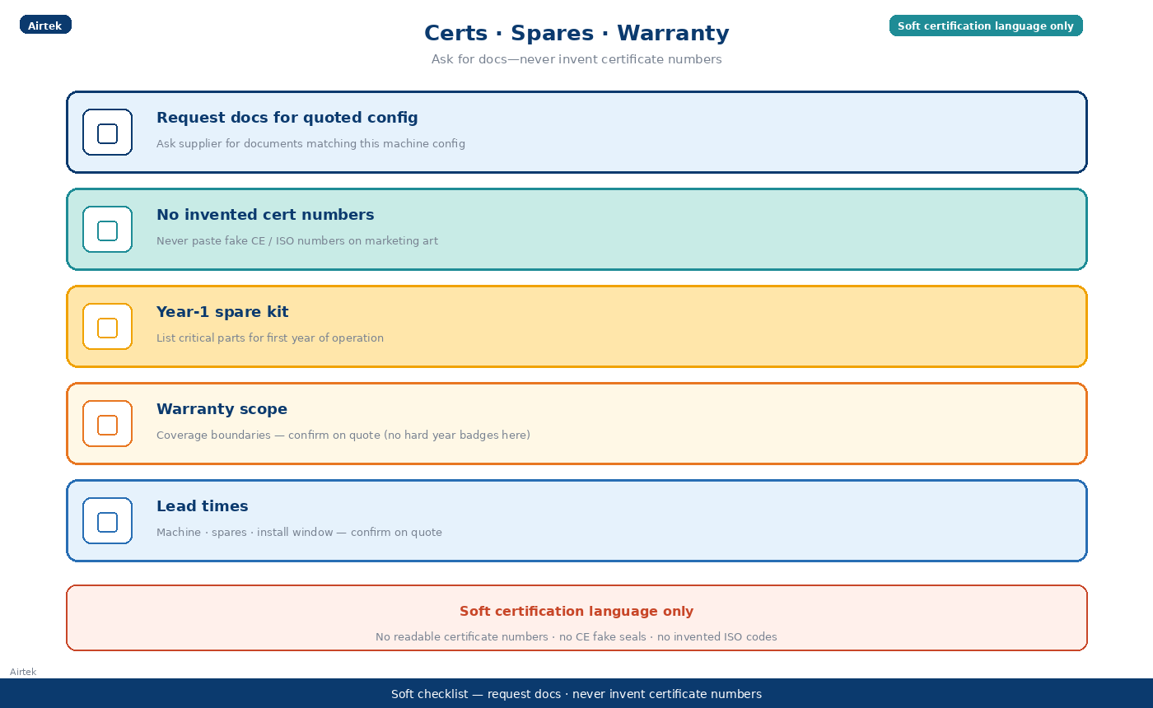Click the 'Ask for docs—never invent certificate numbers' subtitle
The width and height of the screenshot is (1153, 708).
tap(576, 59)
